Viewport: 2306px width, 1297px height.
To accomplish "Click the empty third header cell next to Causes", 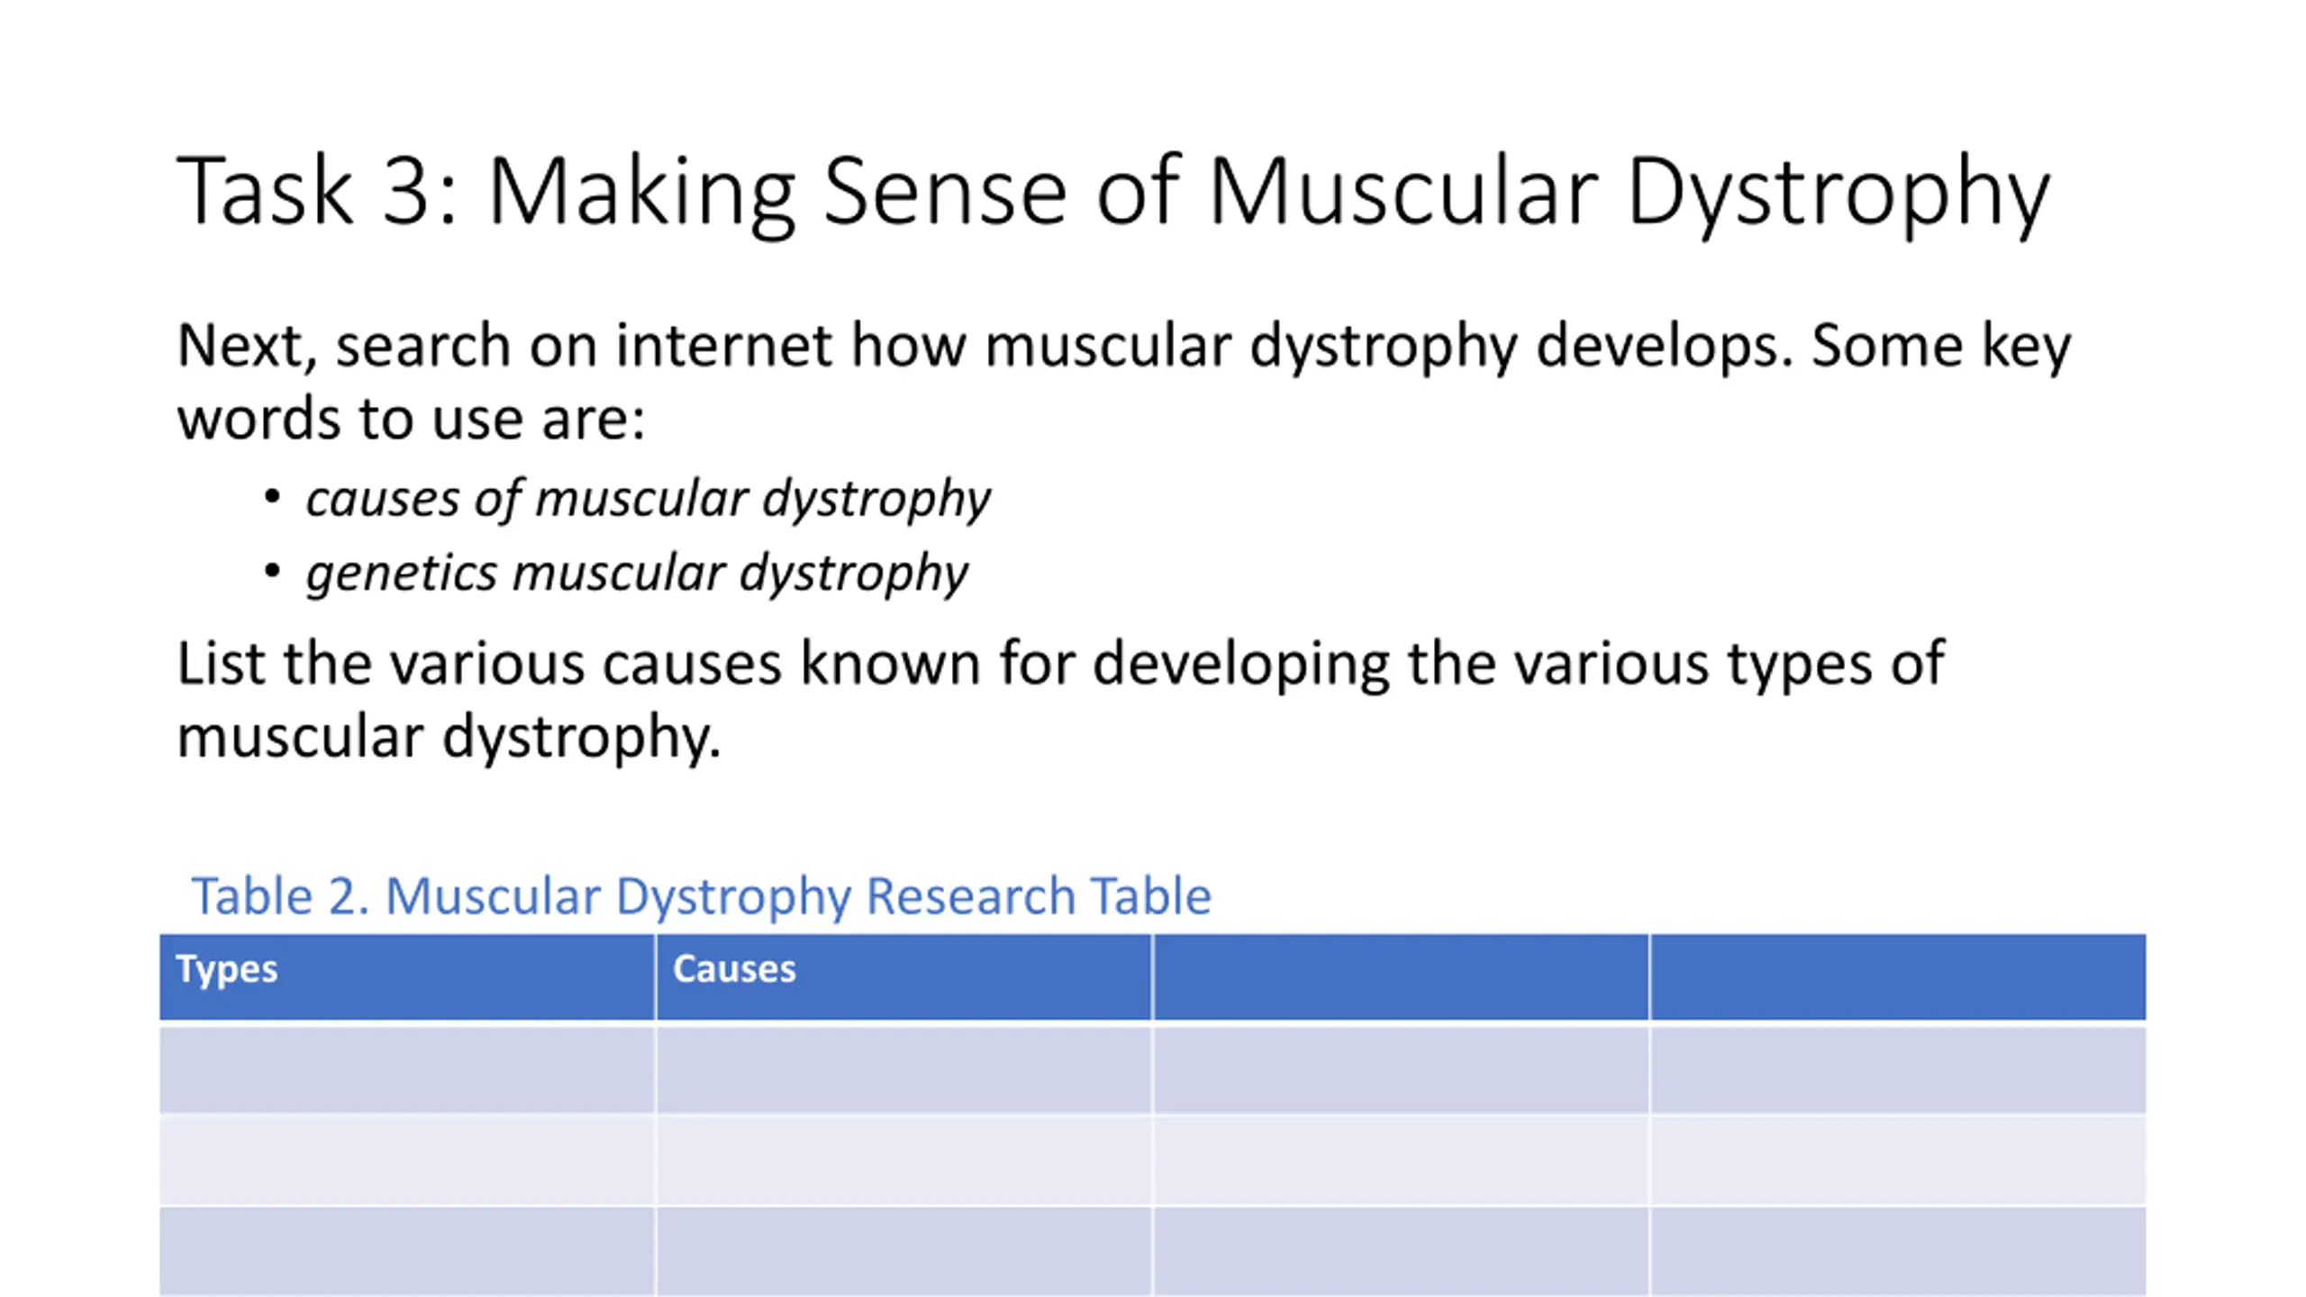I will 1401,977.
